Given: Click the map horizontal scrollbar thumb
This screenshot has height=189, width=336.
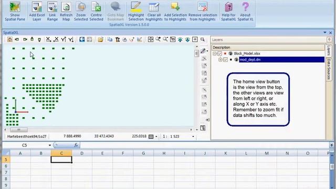Looking at the screenshot, I should pyautogui.click(x=19, y=130).
